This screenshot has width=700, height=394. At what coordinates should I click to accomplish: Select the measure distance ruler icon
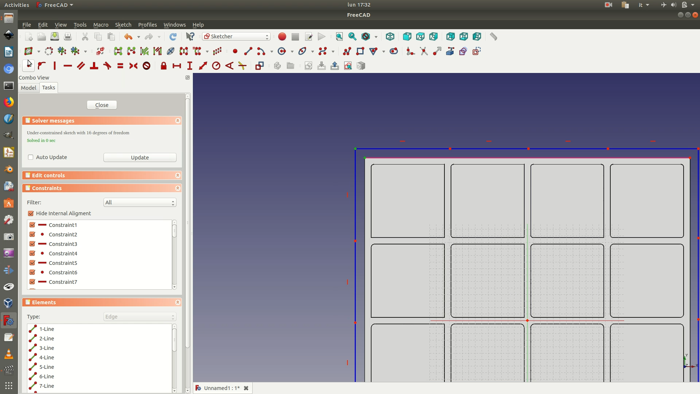pyautogui.click(x=493, y=36)
